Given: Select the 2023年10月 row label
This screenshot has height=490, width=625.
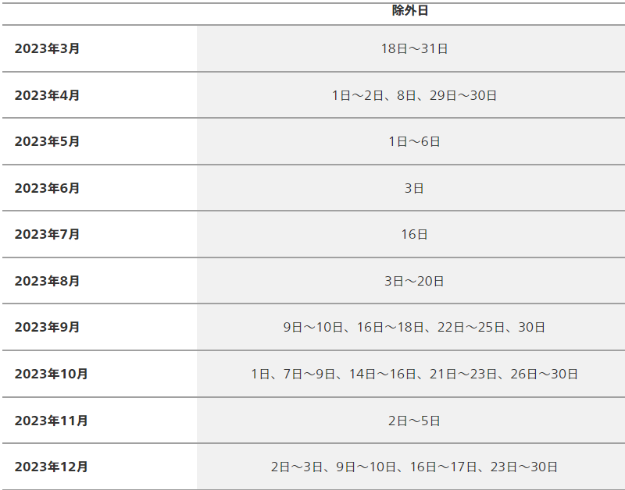Looking at the screenshot, I should pos(51,374).
